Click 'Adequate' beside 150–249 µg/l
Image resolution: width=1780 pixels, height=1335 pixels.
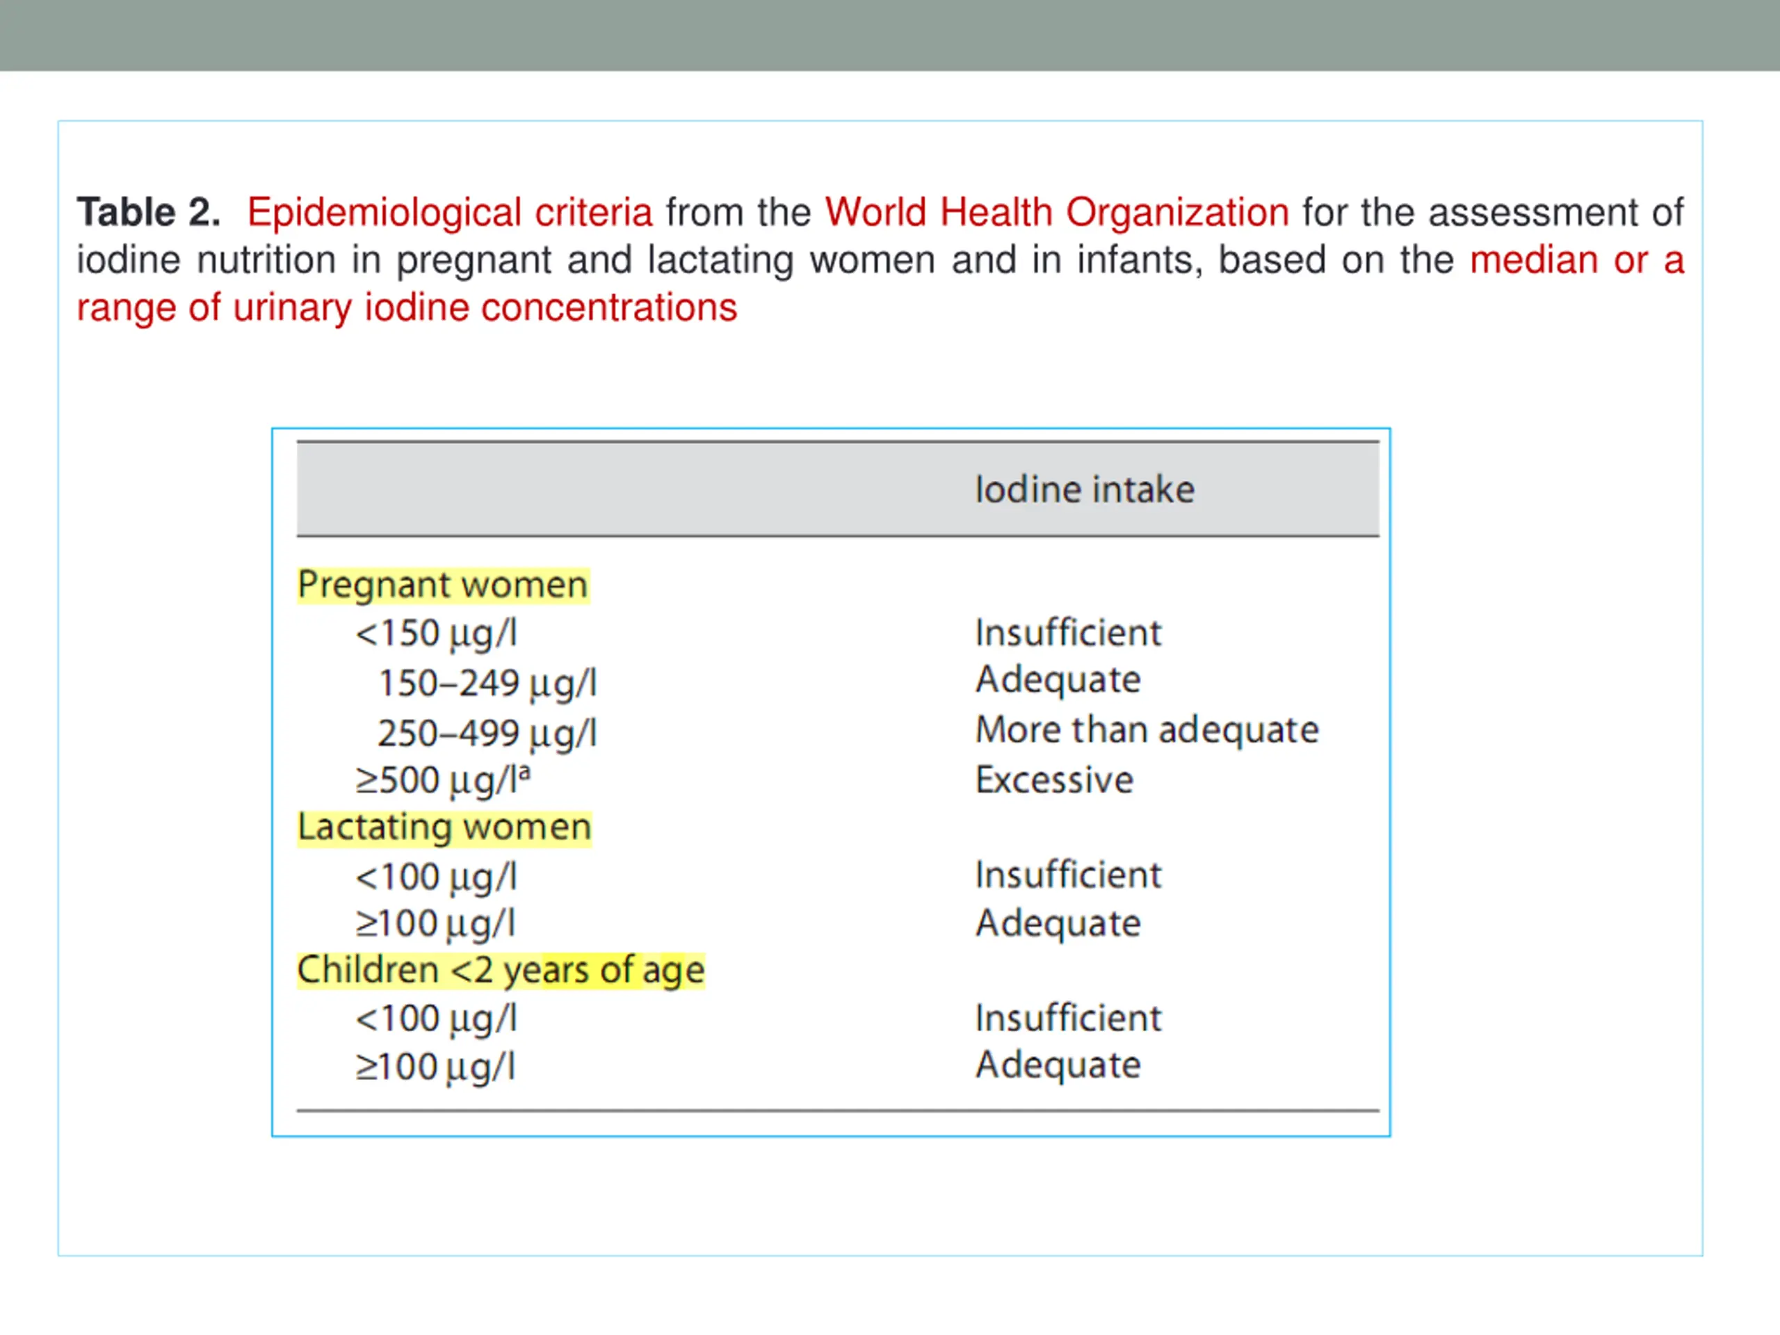[x=1058, y=681]
